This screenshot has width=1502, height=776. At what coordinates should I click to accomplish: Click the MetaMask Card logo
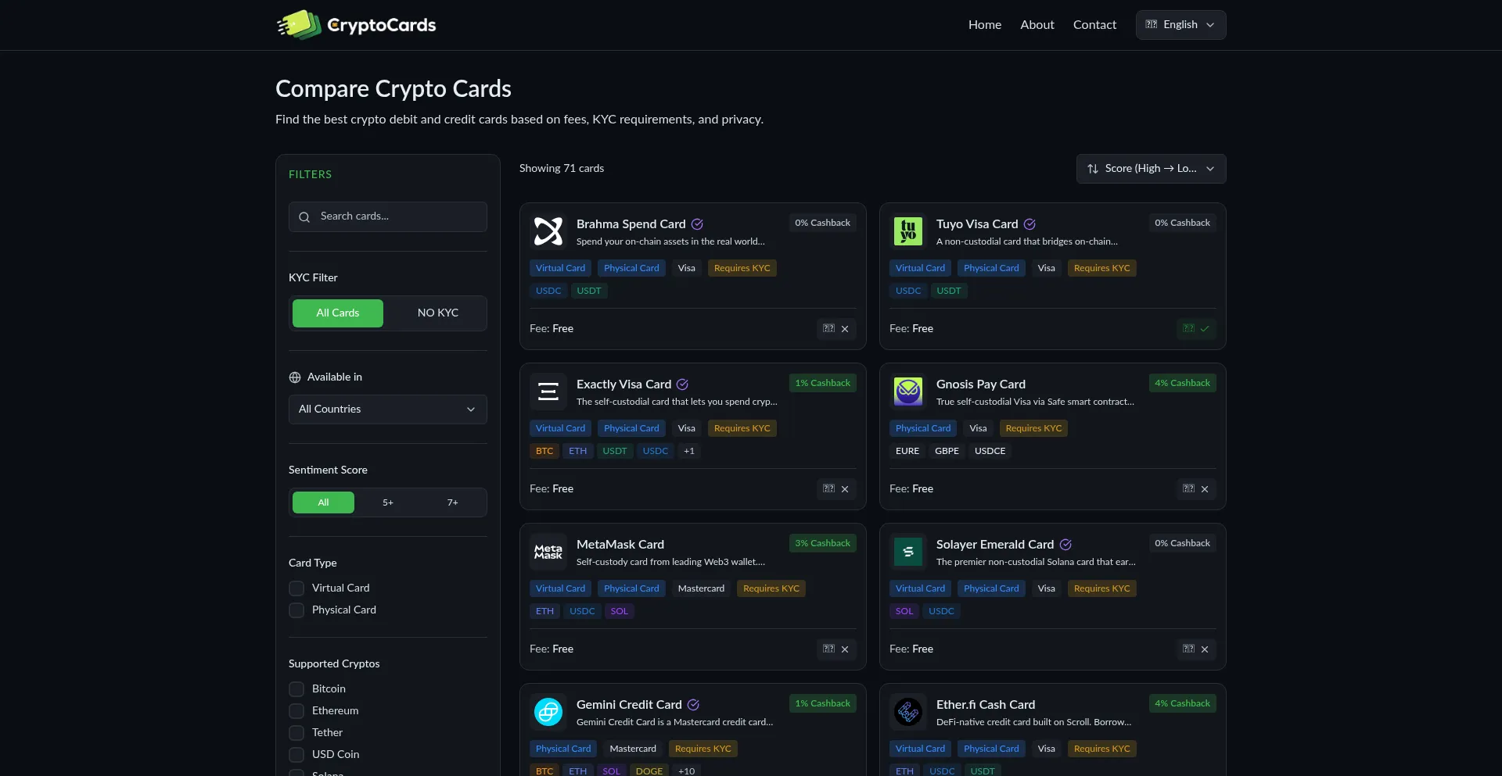548,552
